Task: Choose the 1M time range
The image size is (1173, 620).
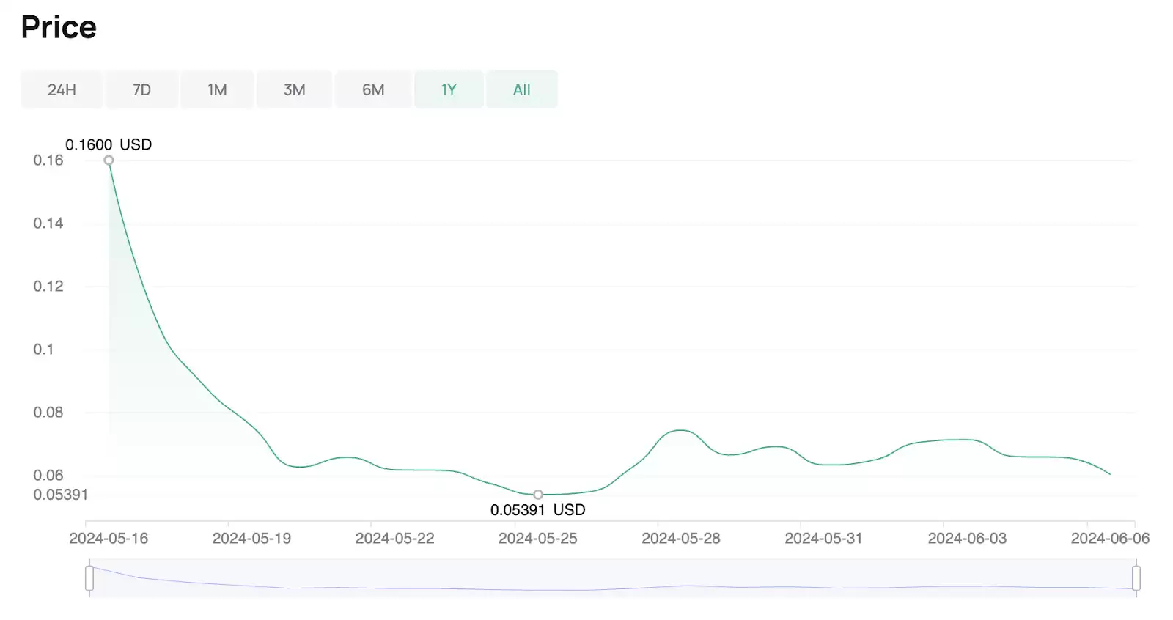Action: (x=217, y=89)
